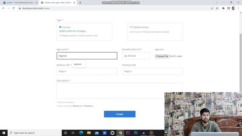Open File Explorer from the taskbar
This screenshot has width=242, height=136.
click(89, 133)
